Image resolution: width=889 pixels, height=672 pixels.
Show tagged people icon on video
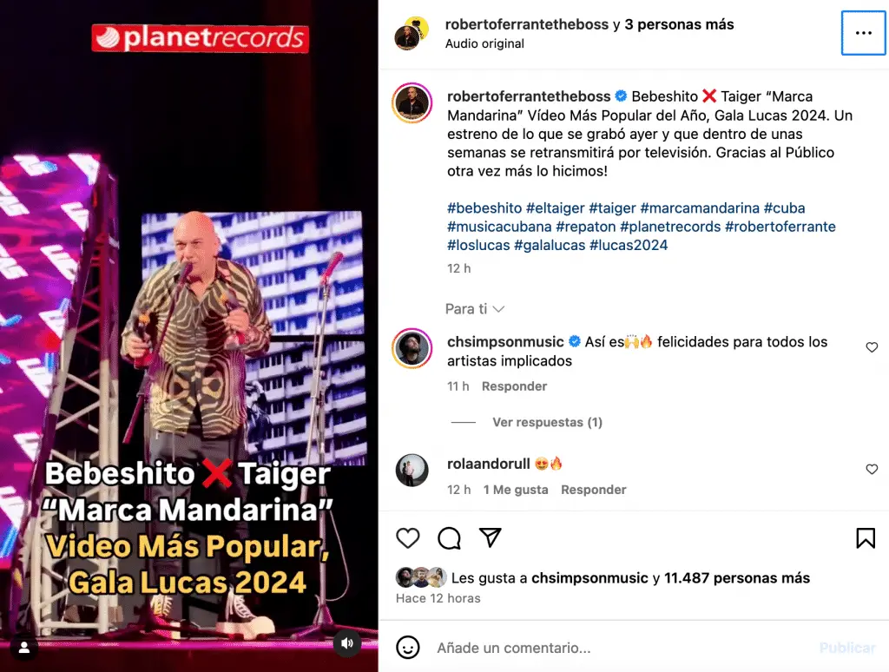[23, 647]
